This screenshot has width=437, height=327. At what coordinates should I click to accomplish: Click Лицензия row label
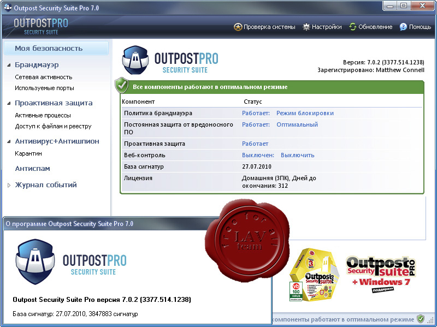point(138,178)
